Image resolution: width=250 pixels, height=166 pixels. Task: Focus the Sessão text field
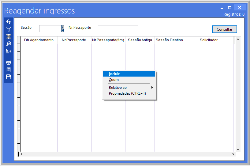(x=50, y=28)
